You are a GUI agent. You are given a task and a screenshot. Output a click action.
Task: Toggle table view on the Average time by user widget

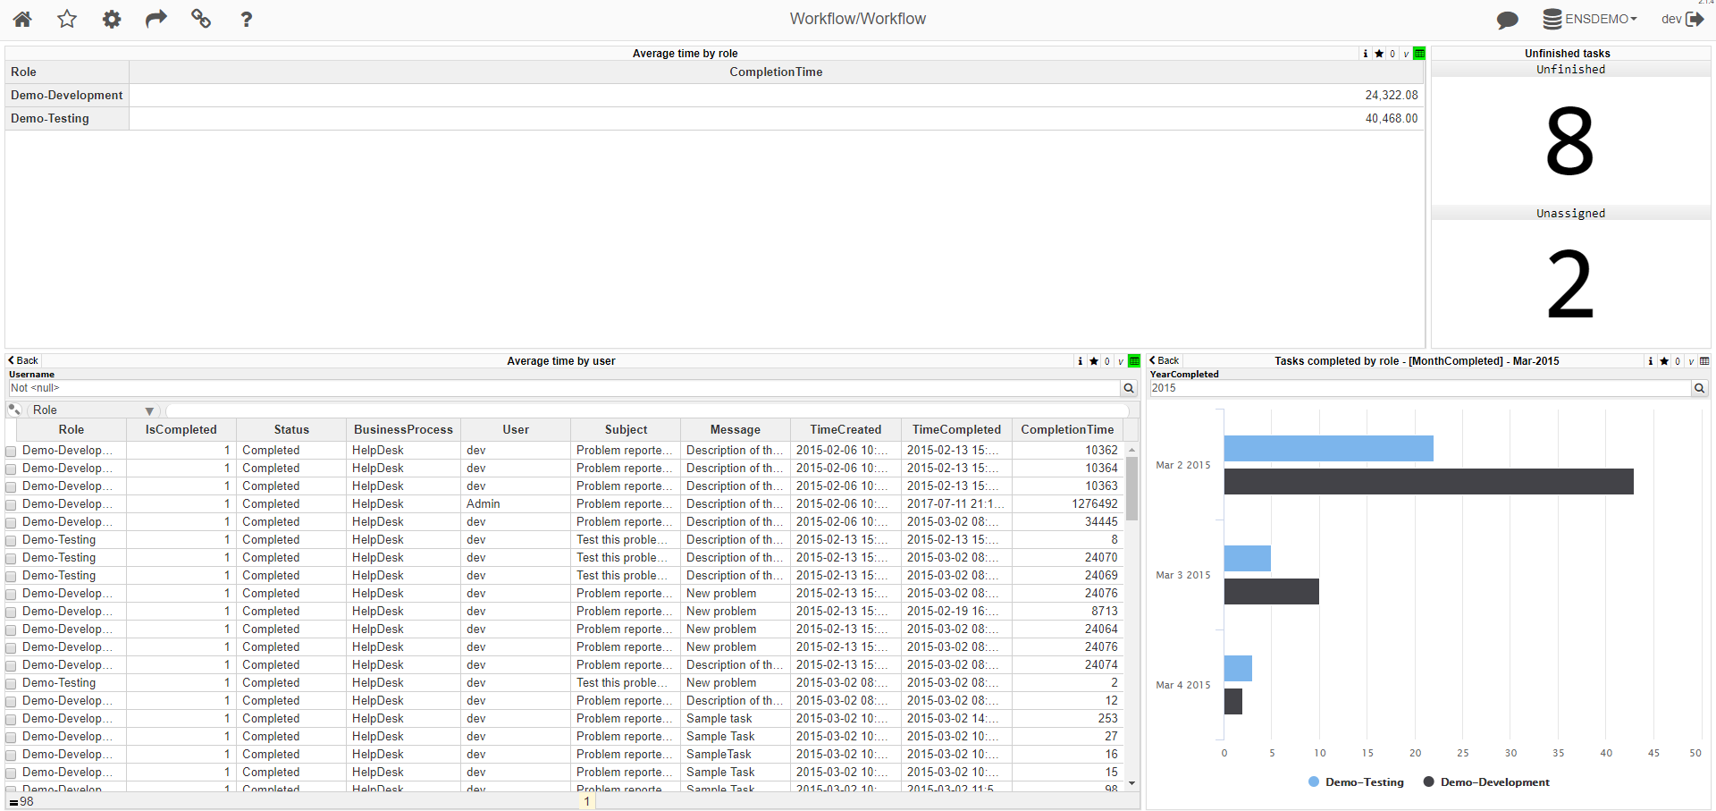(1133, 361)
